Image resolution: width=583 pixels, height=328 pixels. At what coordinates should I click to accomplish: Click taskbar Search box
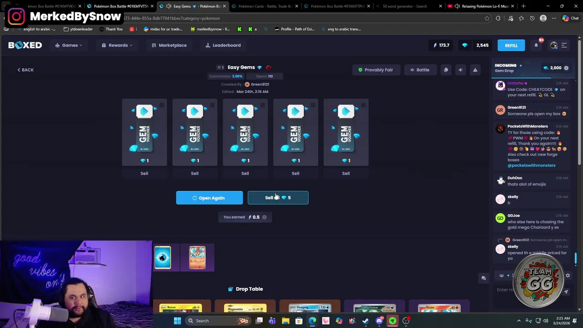[x=219, y=321]
